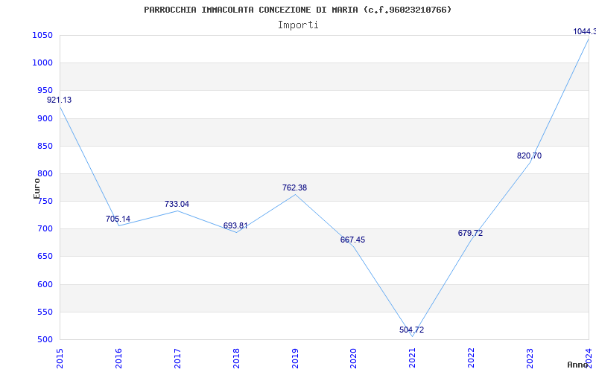Viewport: 596px width, 372px height.
Task: Click the 500 value on the Euro axis
Action: (45, 340)
